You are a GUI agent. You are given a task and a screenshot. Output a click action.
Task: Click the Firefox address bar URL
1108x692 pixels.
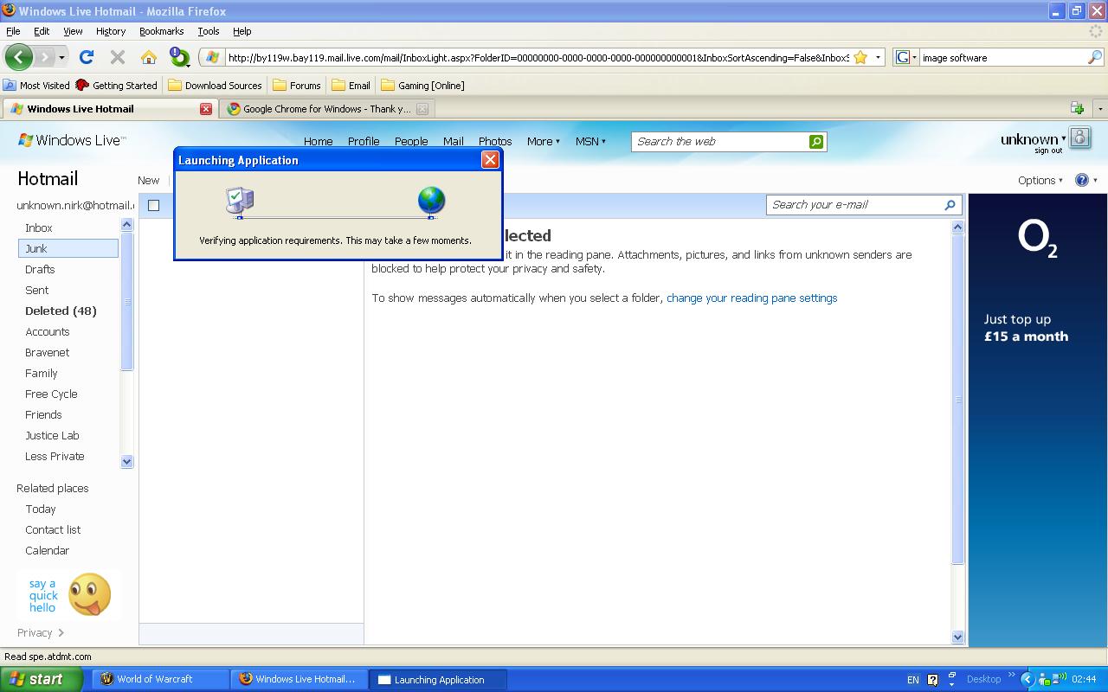pos(538,58)
